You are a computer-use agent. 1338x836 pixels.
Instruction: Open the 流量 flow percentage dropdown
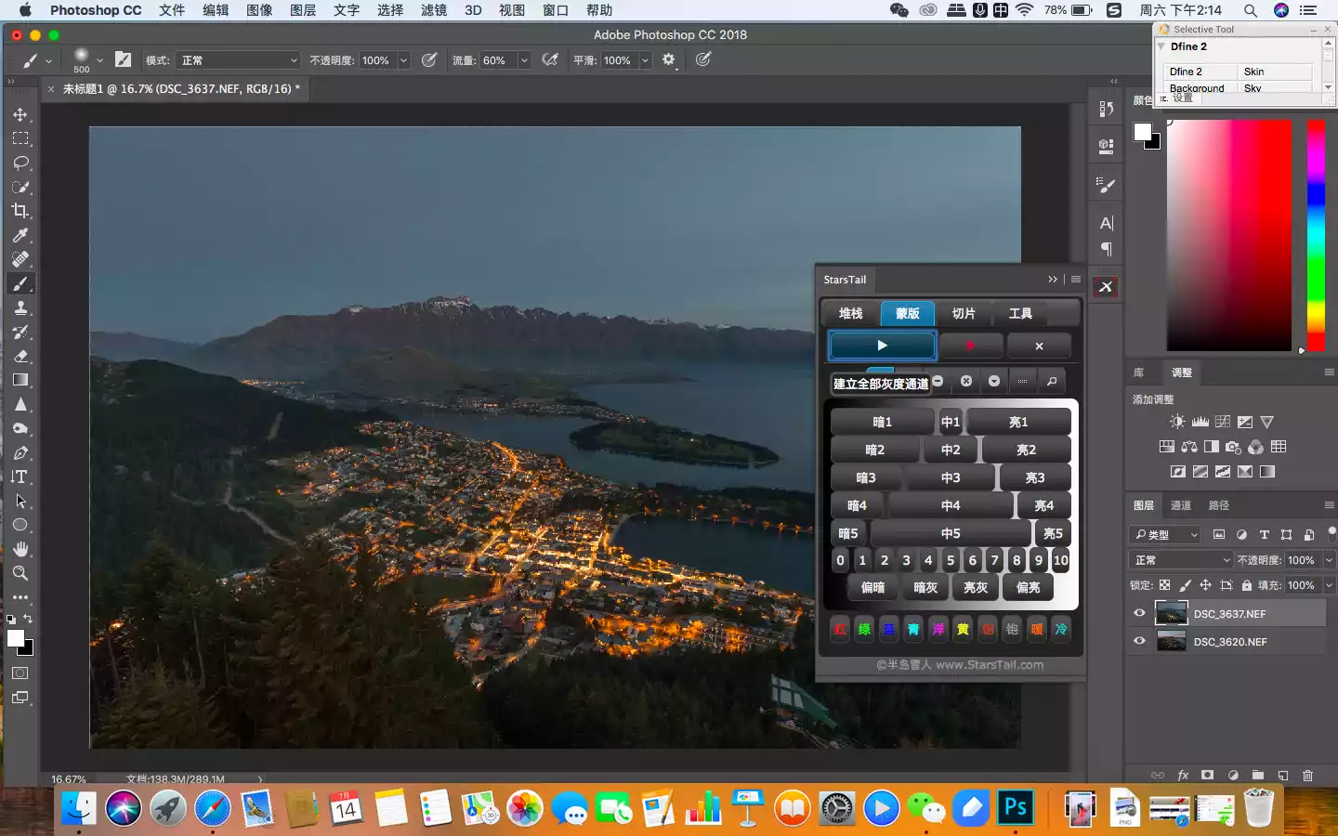tap(524, 60)
